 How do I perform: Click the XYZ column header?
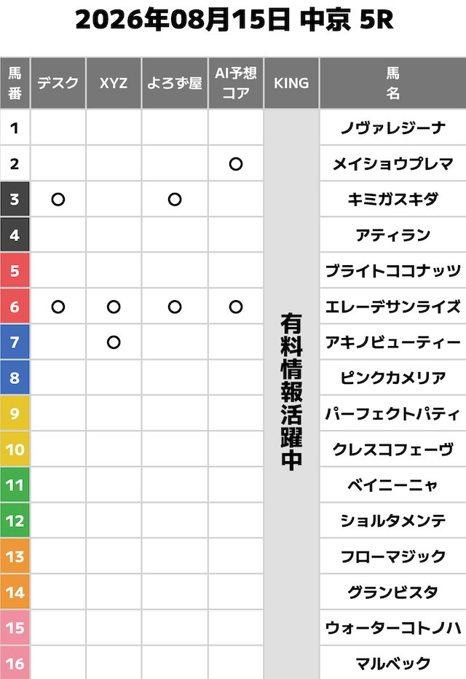coord(114,83)
